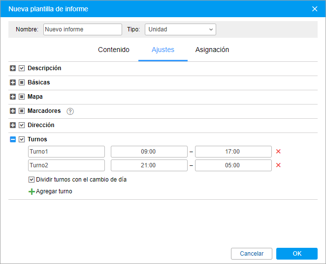Open the Marcadores help question icon

point(70,111)
